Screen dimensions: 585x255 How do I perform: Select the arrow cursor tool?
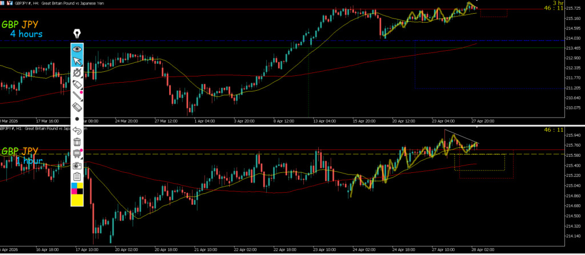(77, 61)
